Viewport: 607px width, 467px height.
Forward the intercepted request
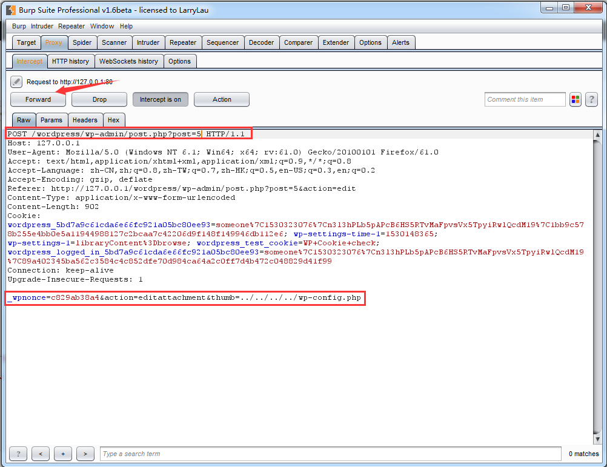[x=38, y=99]
